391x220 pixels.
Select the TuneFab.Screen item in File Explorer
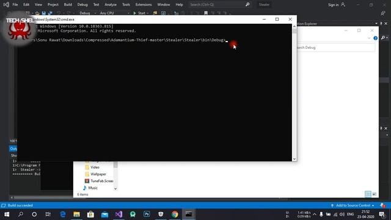coord(99,181)
